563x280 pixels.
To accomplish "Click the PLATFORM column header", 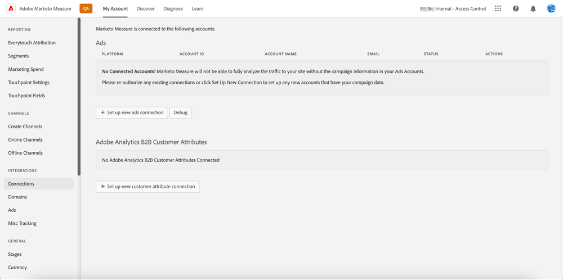I will 113,54.
